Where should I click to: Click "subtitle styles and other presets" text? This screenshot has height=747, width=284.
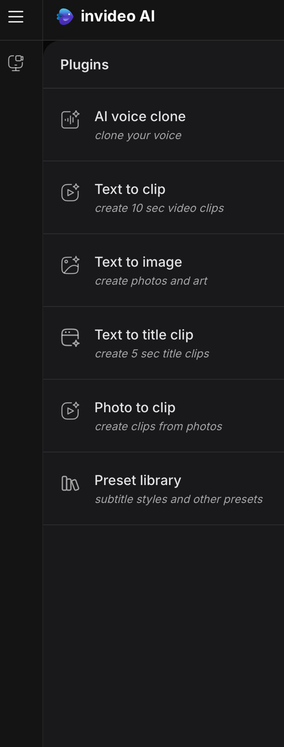point(179,499)
